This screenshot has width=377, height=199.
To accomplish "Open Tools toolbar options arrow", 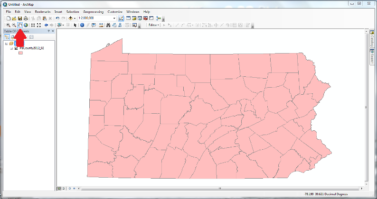I will tap(140, 27).
